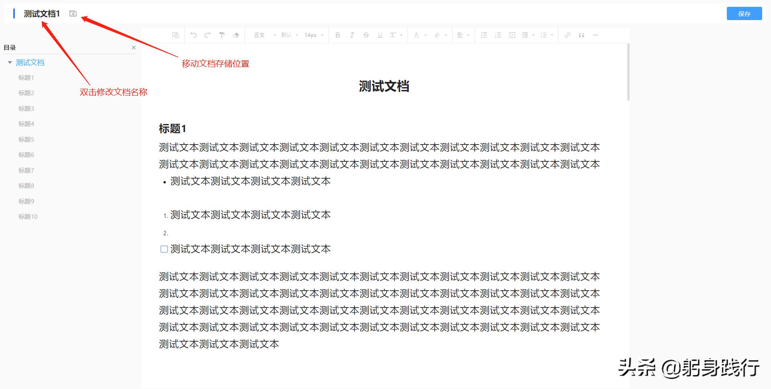This screenshot has height=389, width=771.
Task: Select 标题10 in the outline panel
Action: tap(27, 216)
